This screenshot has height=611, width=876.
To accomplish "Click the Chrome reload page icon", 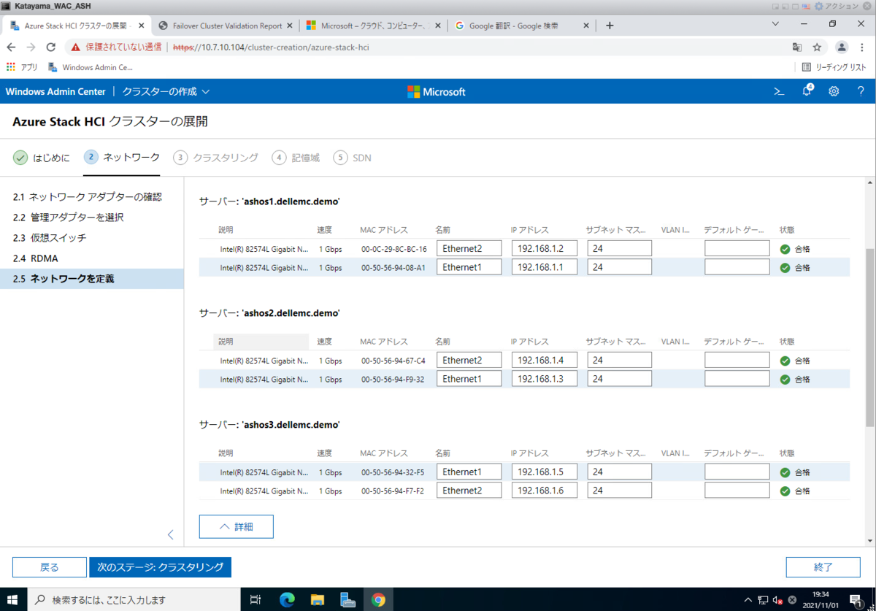I will pos(50,47).
